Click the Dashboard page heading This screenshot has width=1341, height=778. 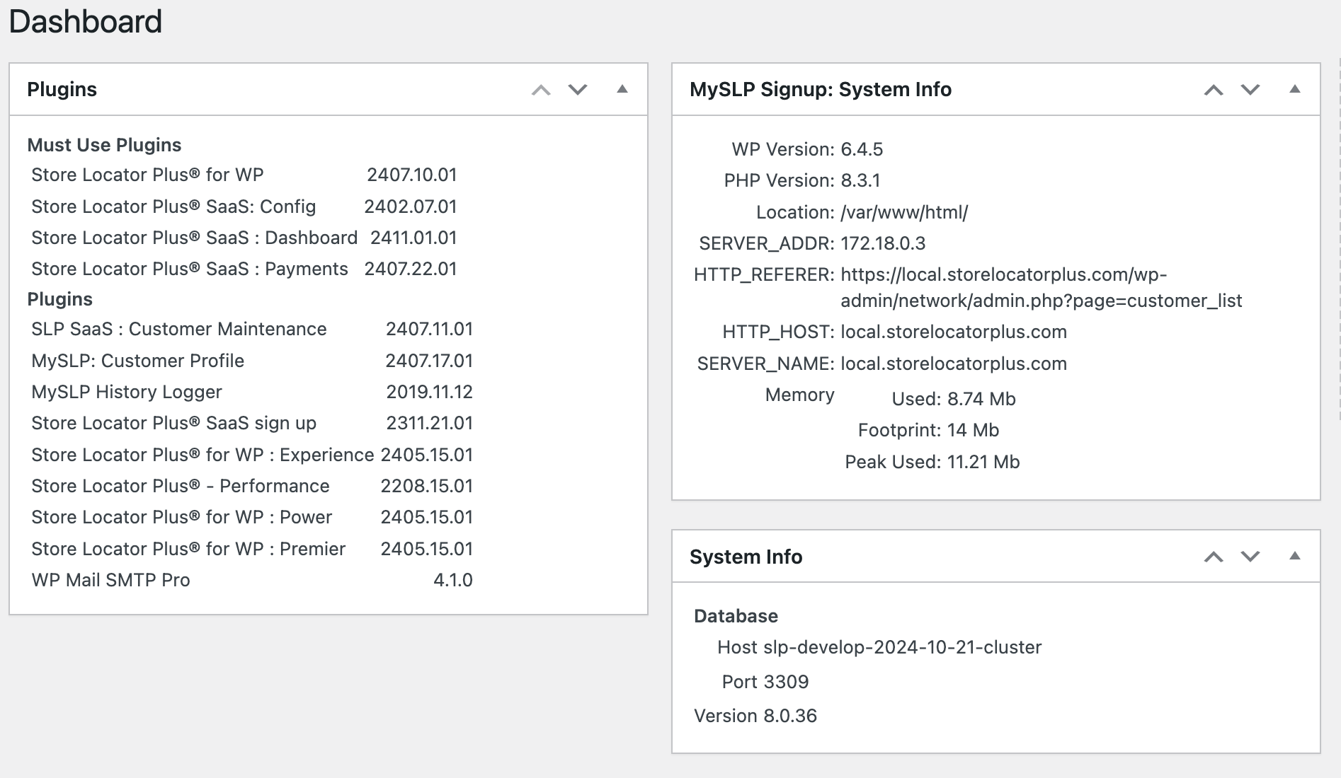[x=85, y=21]
